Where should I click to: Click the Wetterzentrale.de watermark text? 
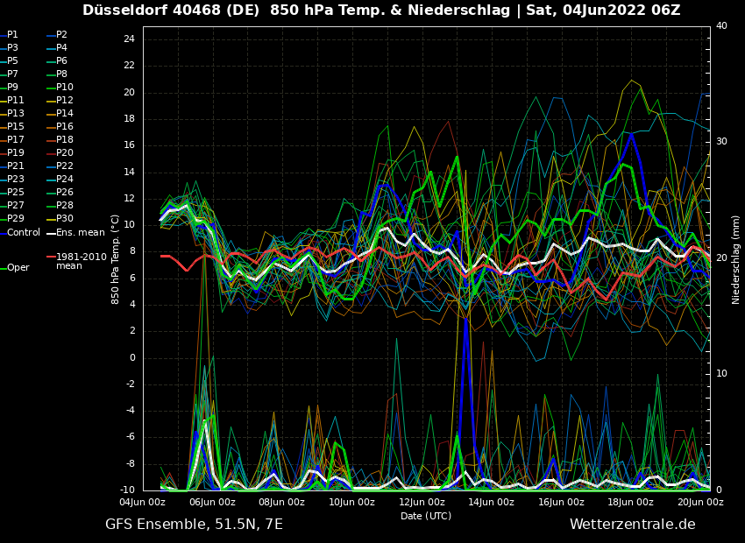pos(632,525)
